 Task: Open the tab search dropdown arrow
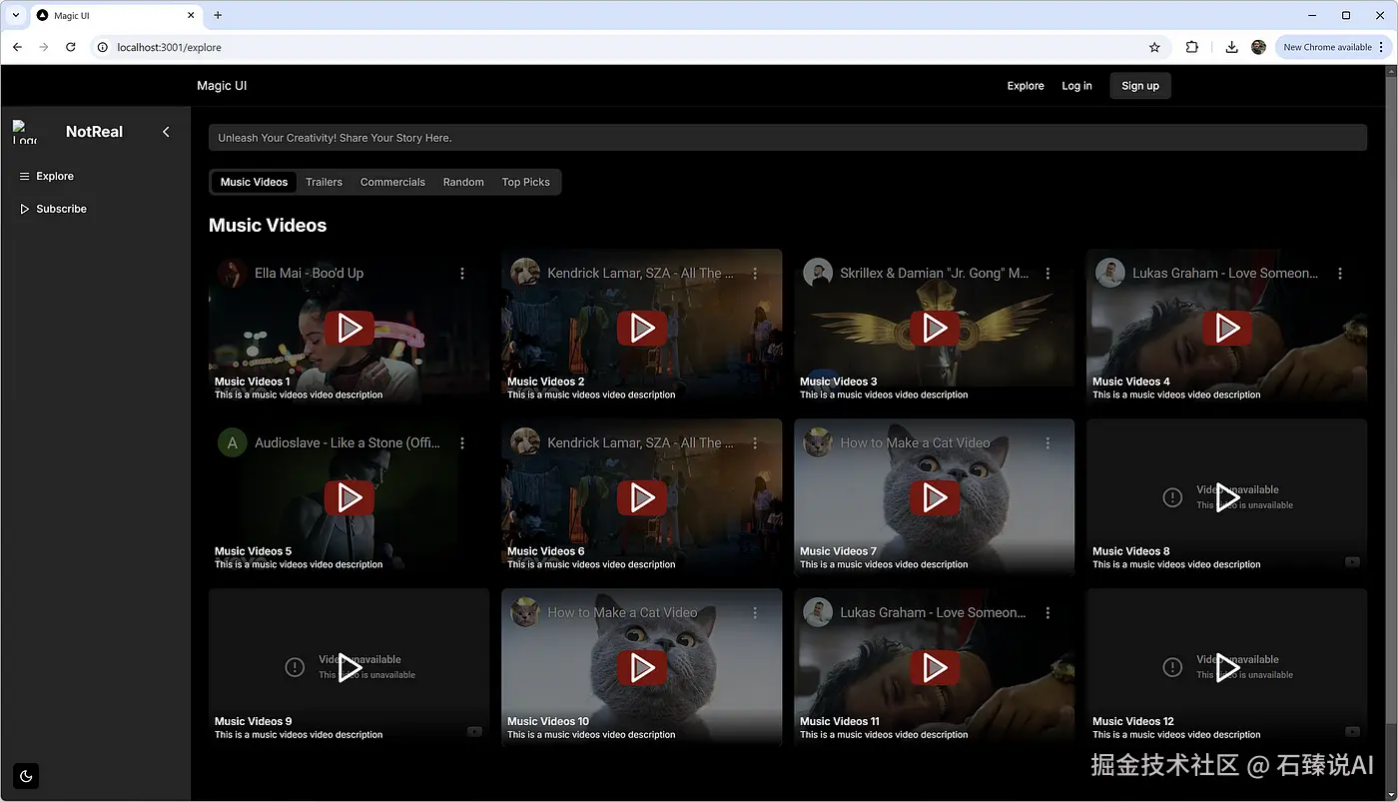click(16, 15)
